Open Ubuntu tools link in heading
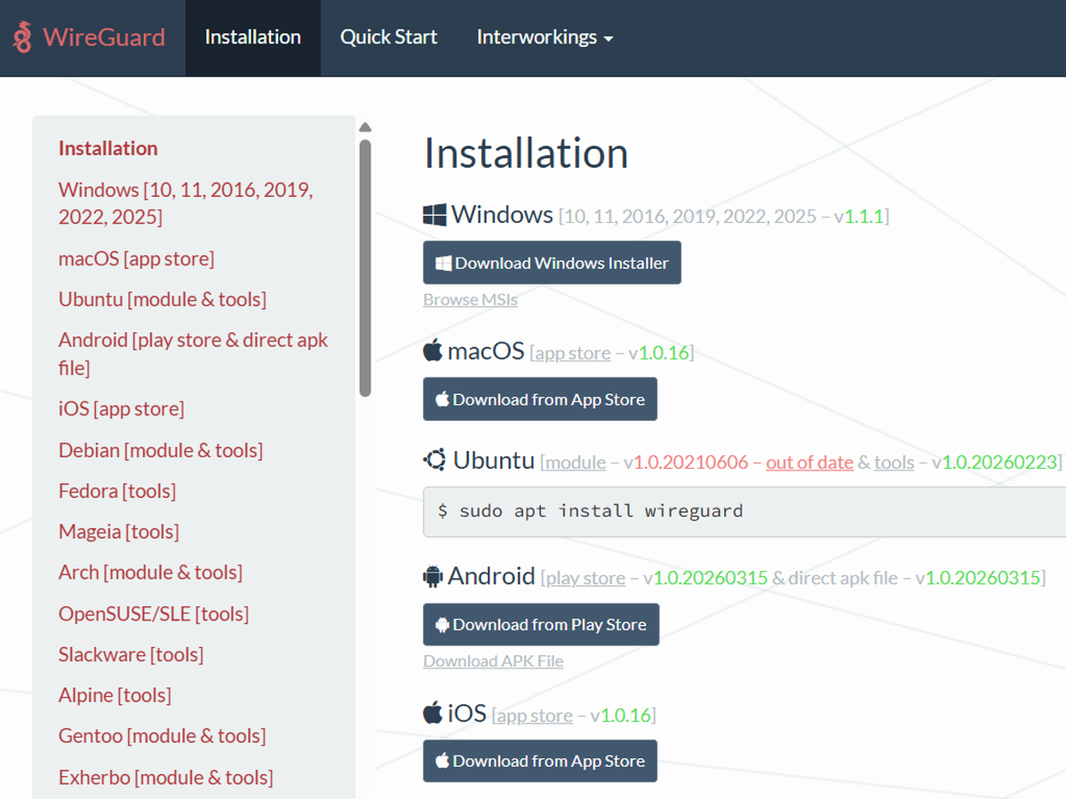 pyautogui.click(x=894, y=463)
